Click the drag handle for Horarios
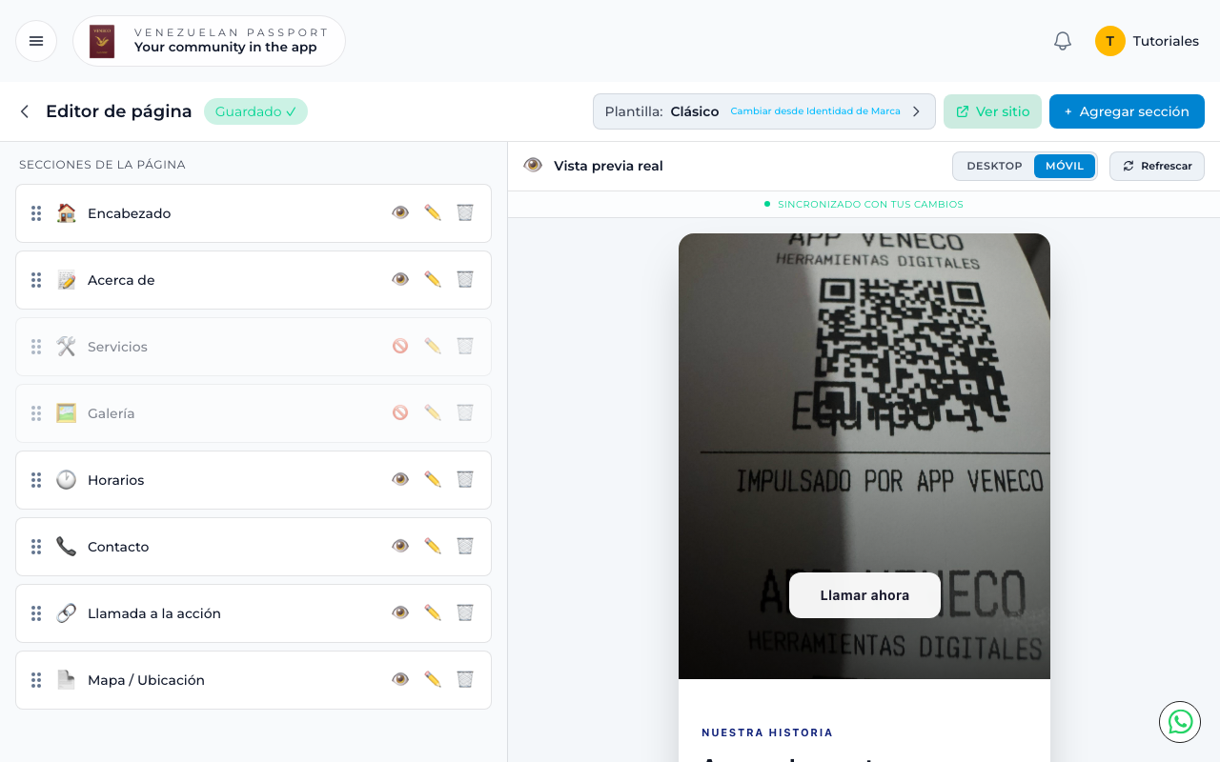The image size is (1220, 762). click(x=36, y=480)
